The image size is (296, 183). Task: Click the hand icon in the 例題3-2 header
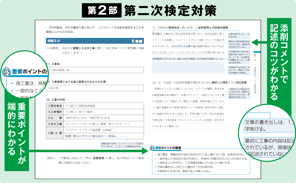(x=133, y=41)
